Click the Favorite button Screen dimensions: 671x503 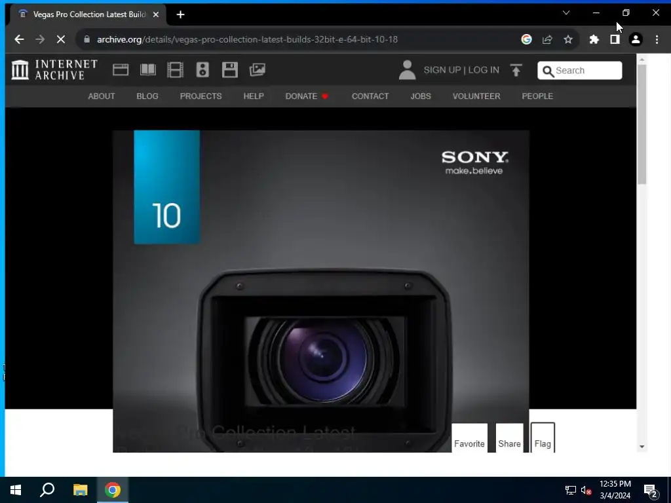469,438
